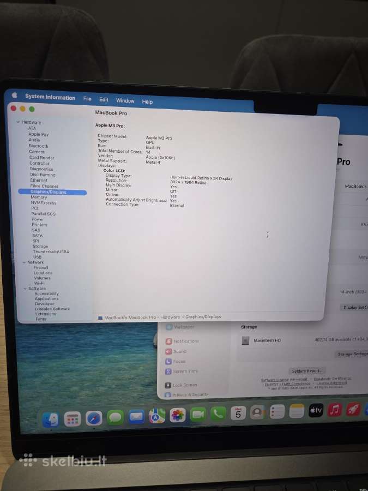Open the File menu

87,99
